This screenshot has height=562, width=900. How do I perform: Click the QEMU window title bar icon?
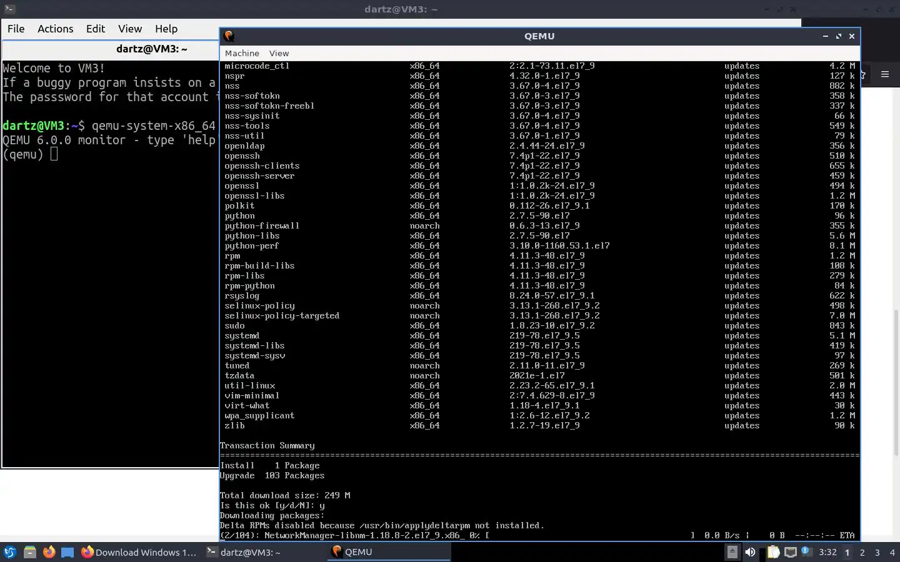click(229, 36)
